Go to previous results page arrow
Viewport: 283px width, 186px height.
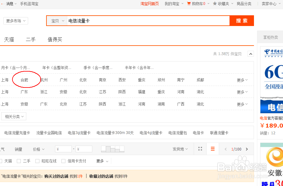[x=226, y=149]
